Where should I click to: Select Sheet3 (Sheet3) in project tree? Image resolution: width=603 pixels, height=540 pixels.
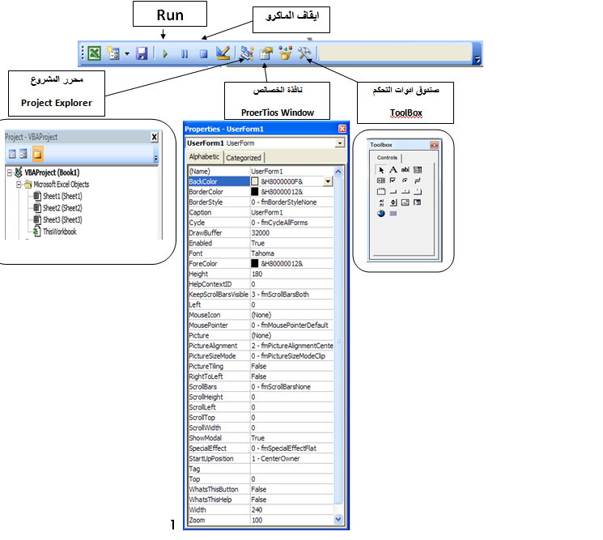click(62, 219)
